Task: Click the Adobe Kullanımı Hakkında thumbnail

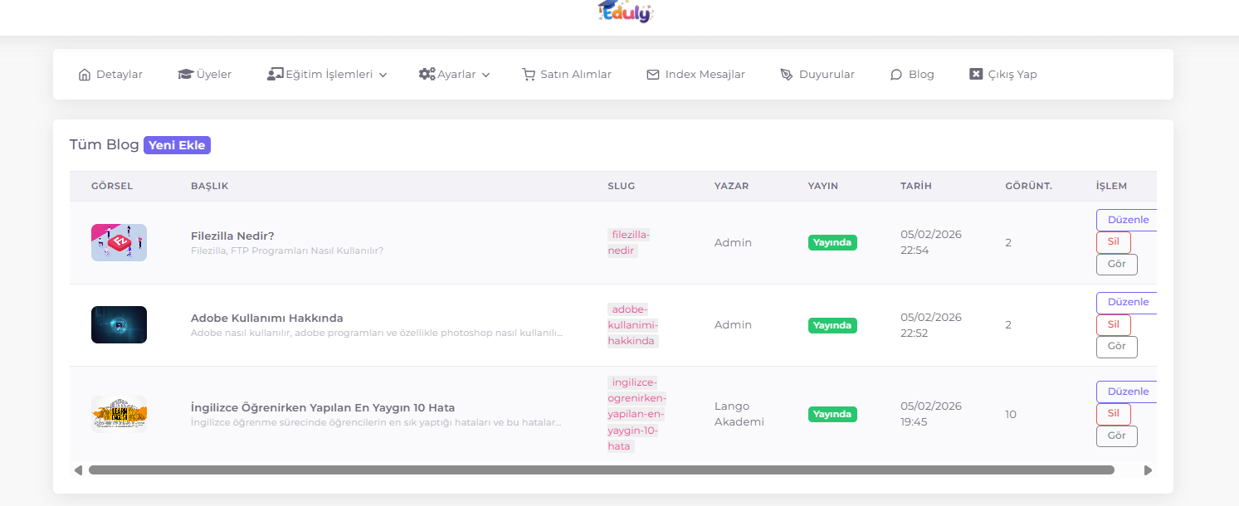Action: [x=119, y=324]
